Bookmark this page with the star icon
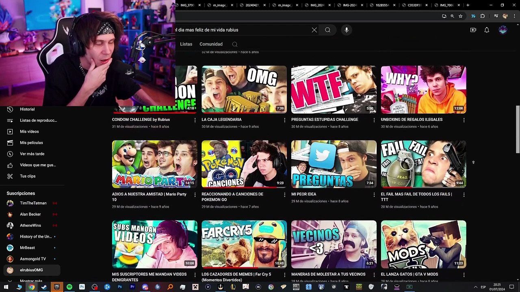The image size is (520, 292). click(460, 16)
